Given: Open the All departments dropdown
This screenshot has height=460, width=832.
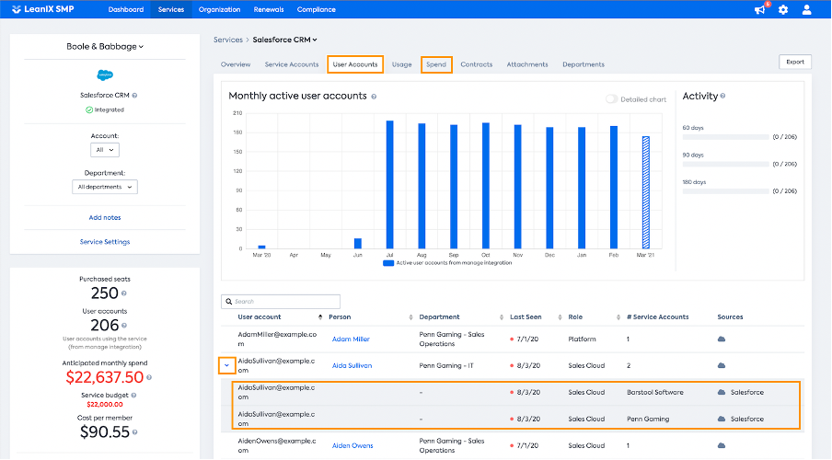Looking at the screenshot, I should (105, 187).
